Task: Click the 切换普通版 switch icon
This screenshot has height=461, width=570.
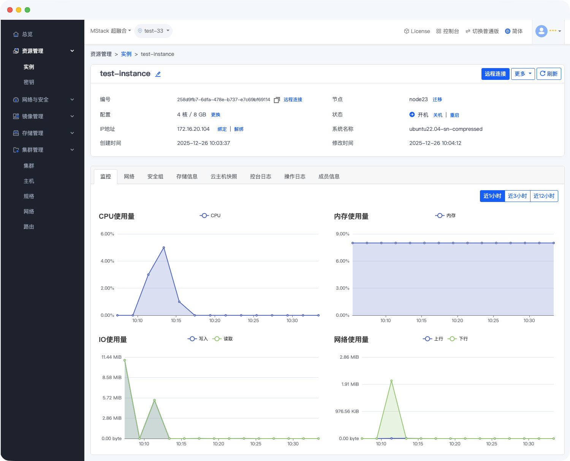Action: point(468,31)
